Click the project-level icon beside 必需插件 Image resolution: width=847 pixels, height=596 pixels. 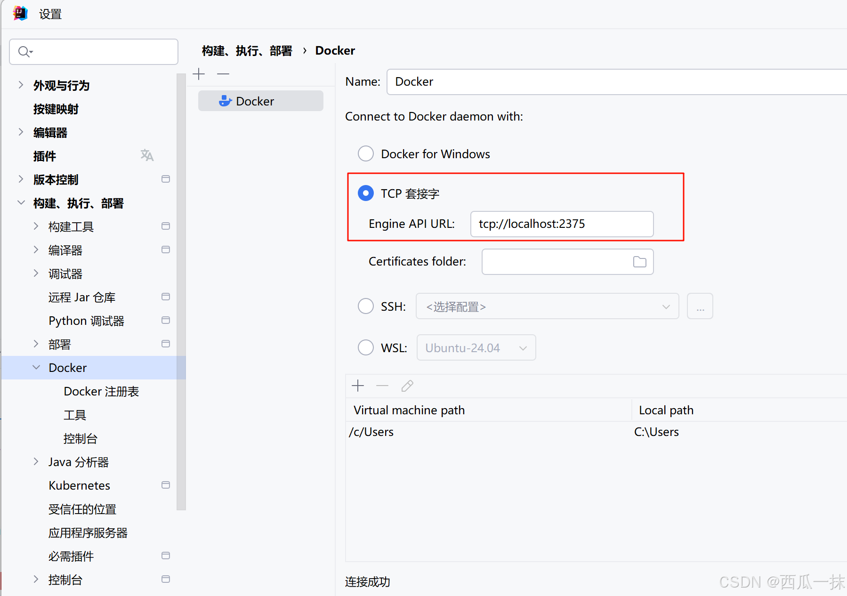166,556
